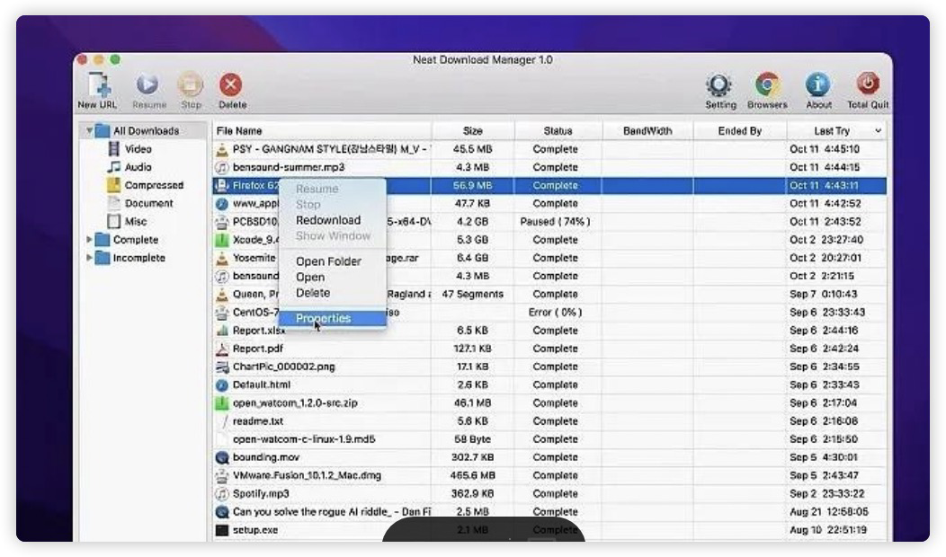Sort by the Size column header
This screenshot has height=557, width=946.
click(x=472, y=131)
